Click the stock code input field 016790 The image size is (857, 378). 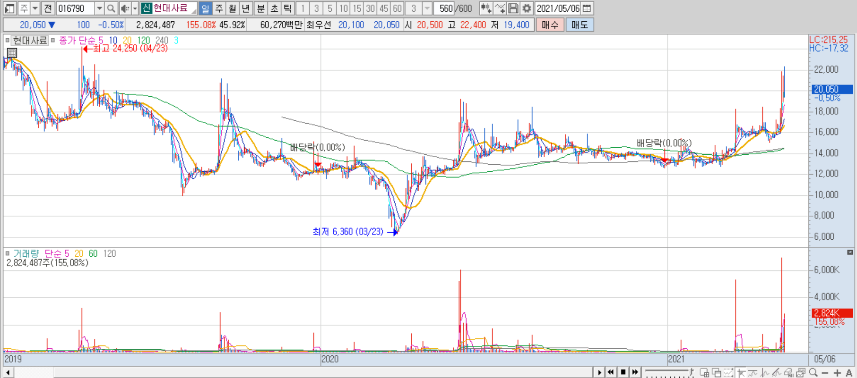click(x=75, y=8)
